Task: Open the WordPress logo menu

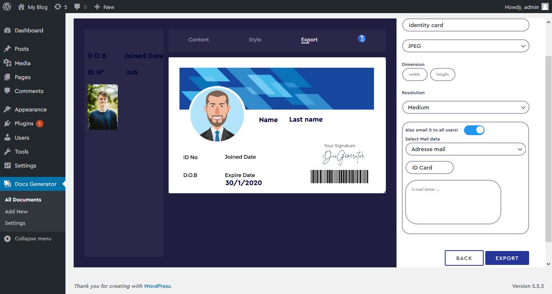Action: pyautogui.click(x=7, y=7)
